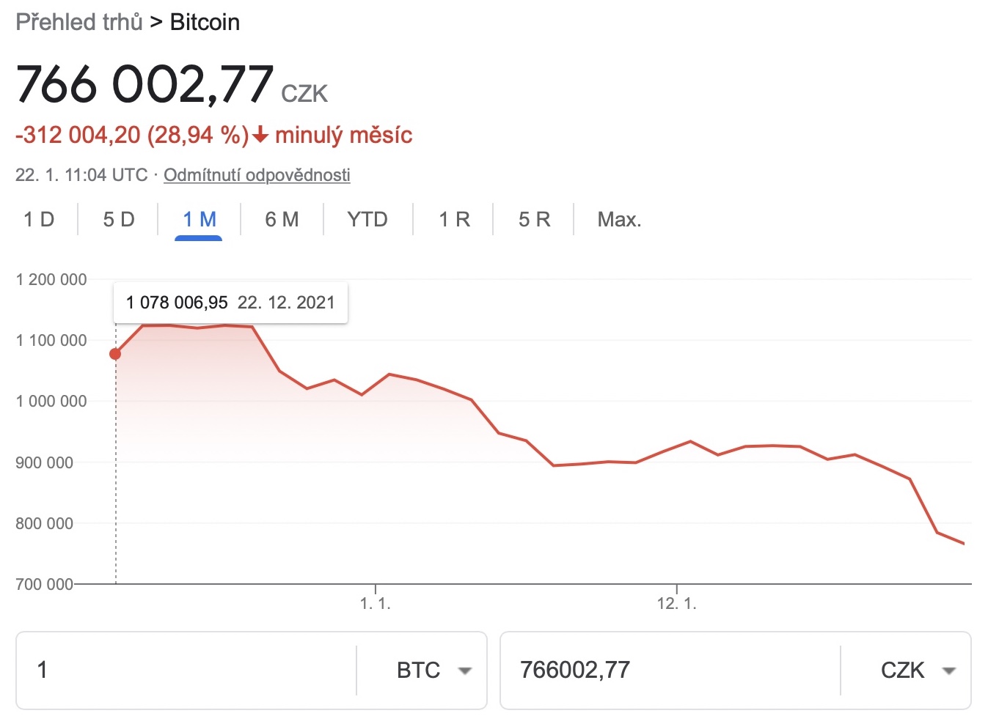Click the 12. 1. date axis marker
This screenshot has width=999, height=724.
coord(676,603)
